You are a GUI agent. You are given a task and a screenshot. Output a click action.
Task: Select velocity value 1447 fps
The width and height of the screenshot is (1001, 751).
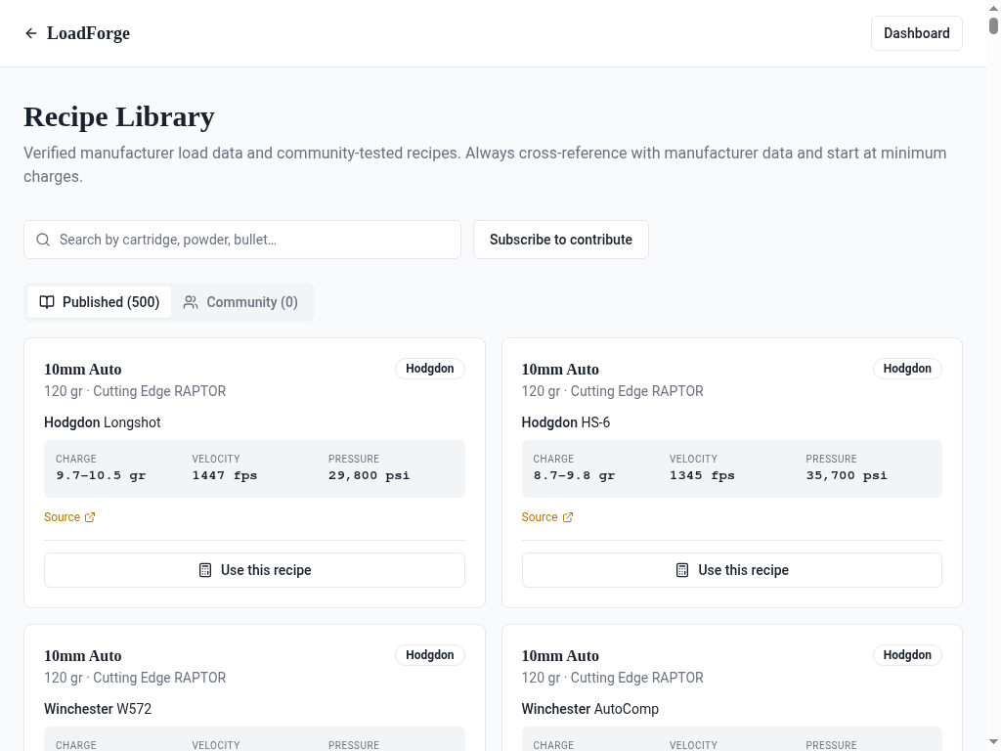224,475
